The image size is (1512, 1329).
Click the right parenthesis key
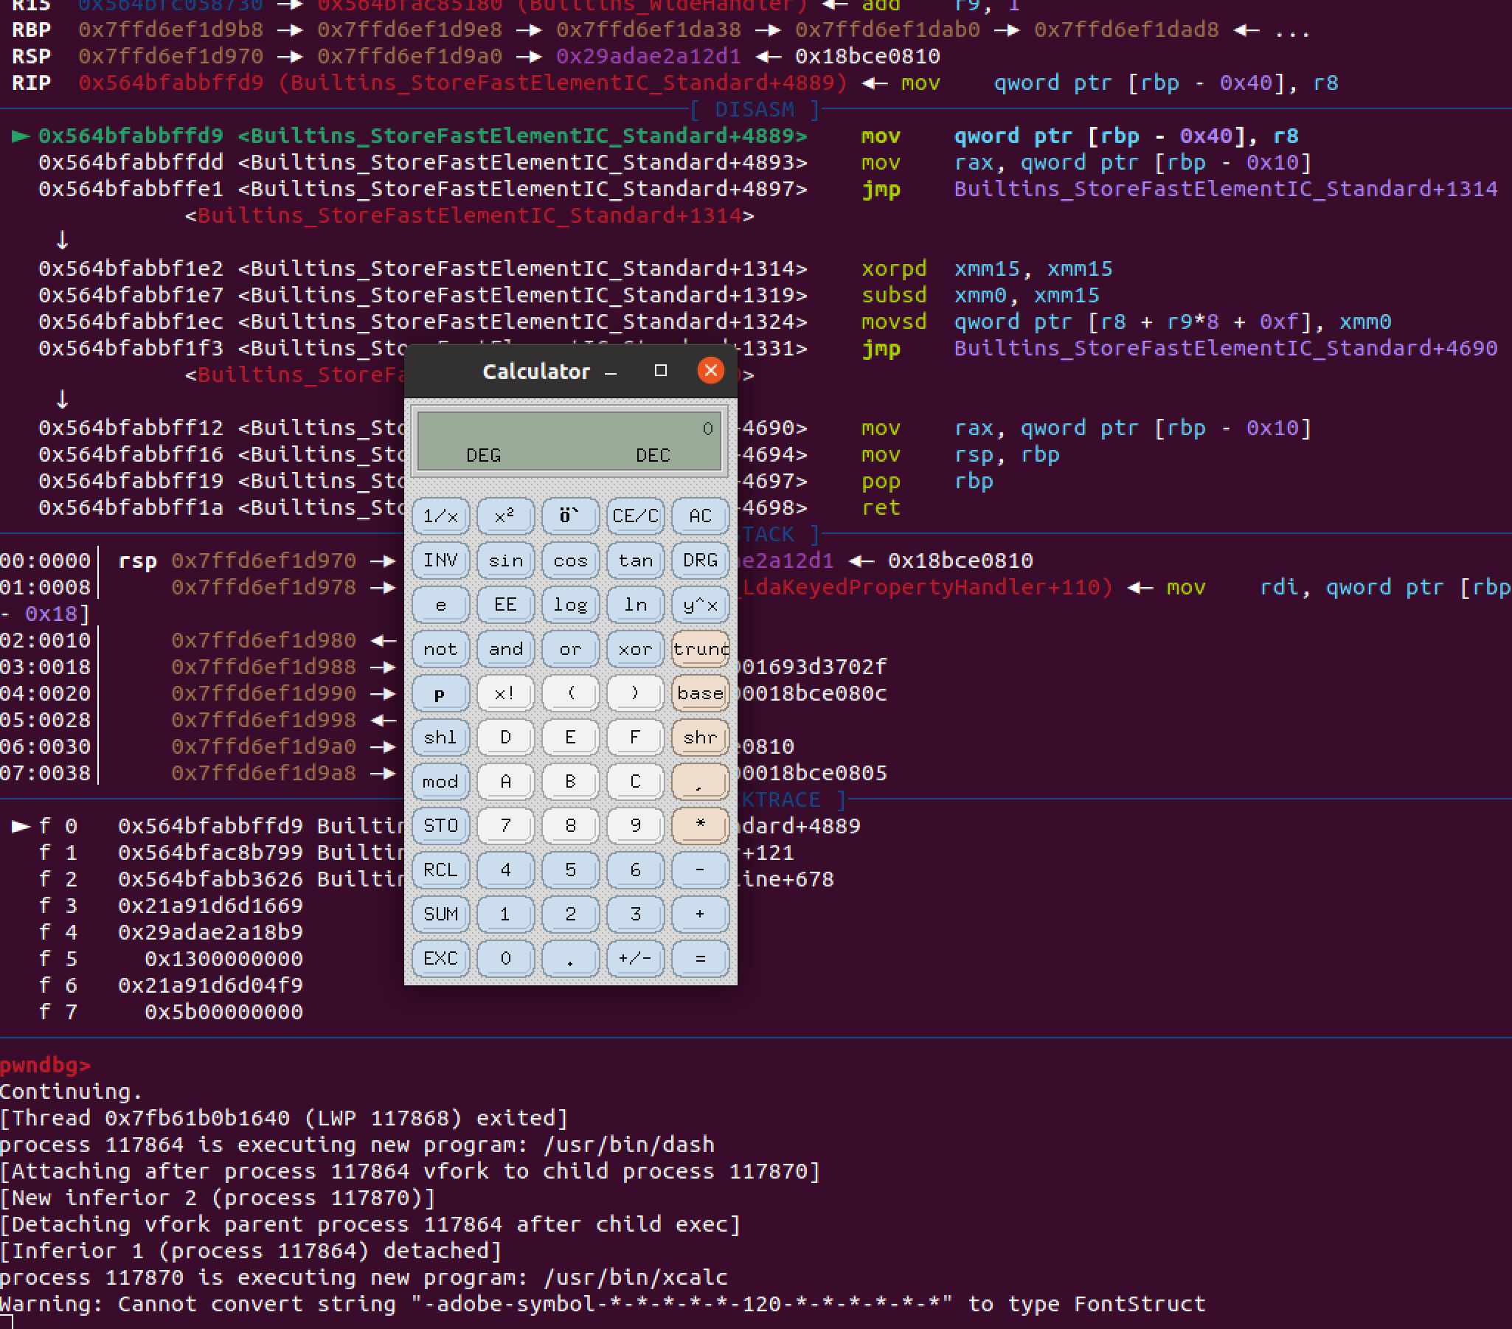tap(635, 693)
